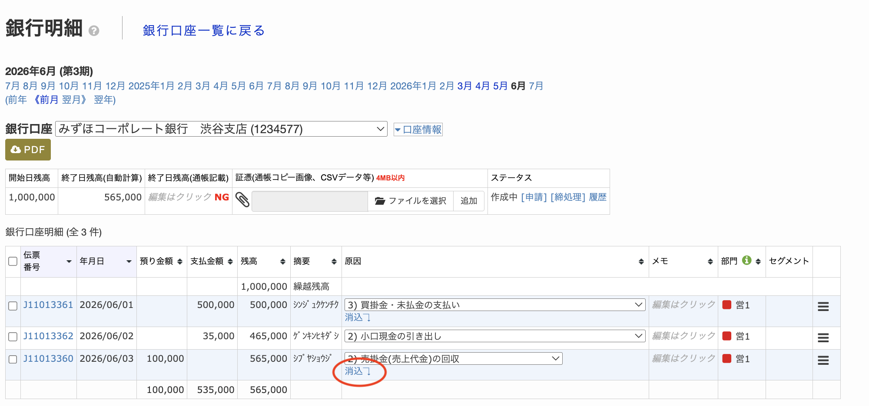Screen dimensions: 869x406
Task: Click the [締処理] status link
Action: (568, 197)
